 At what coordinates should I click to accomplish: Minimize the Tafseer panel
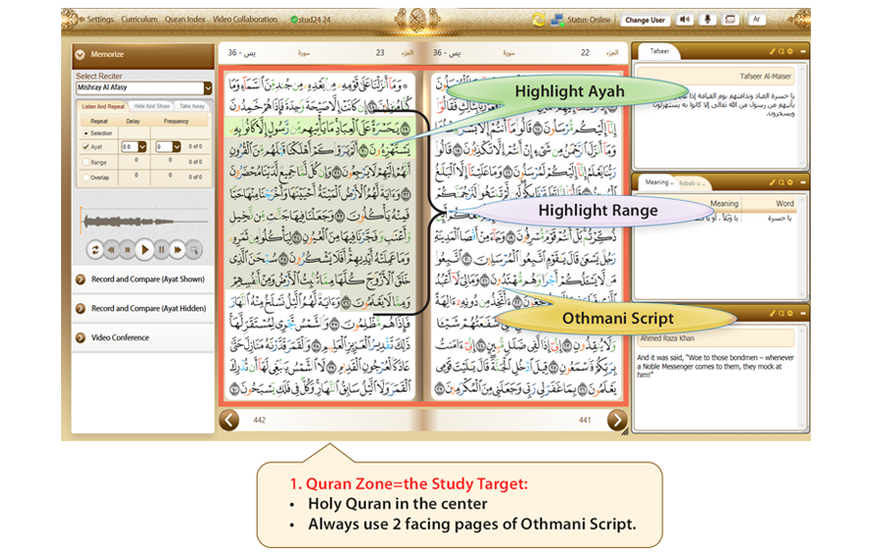coord(803,51)
